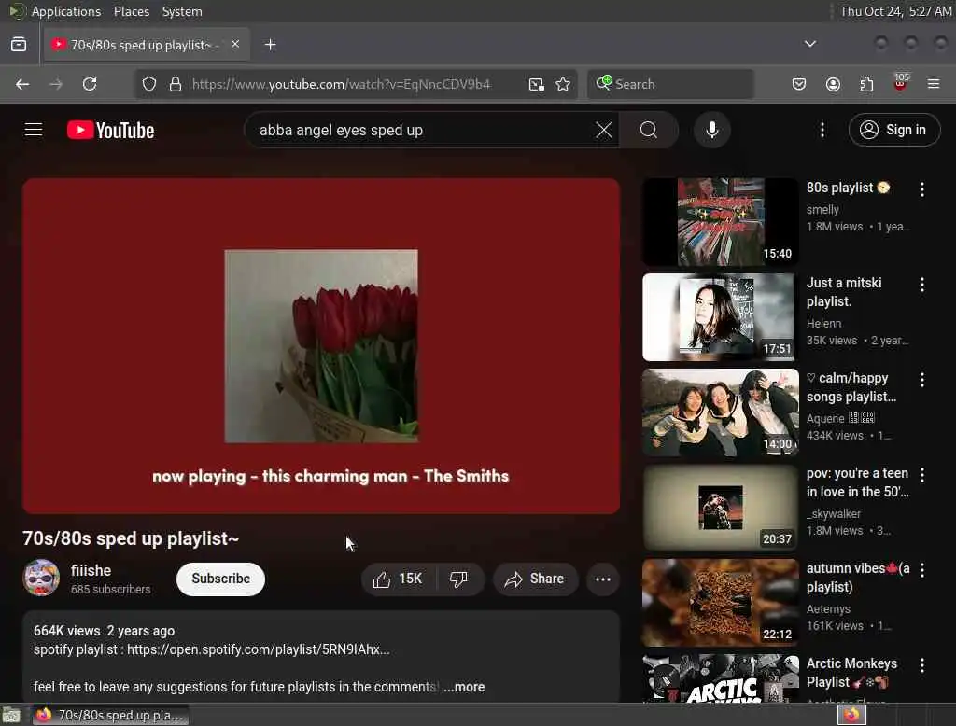This screenshot has height=726, width=956.
Task: Click workspace switcher Firefox icon in taskbar
Action: pos(851,715)
